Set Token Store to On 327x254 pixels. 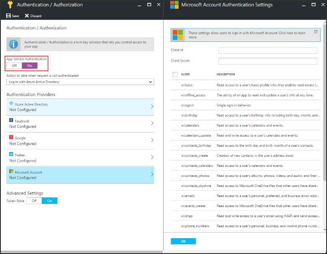(49, 201)
